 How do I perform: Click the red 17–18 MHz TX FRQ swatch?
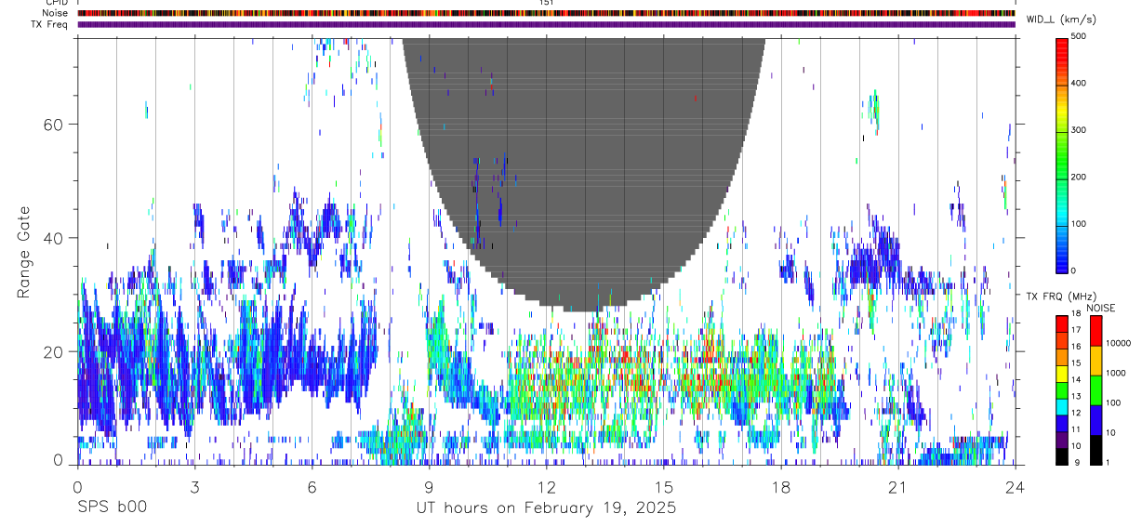[1060, 324]
